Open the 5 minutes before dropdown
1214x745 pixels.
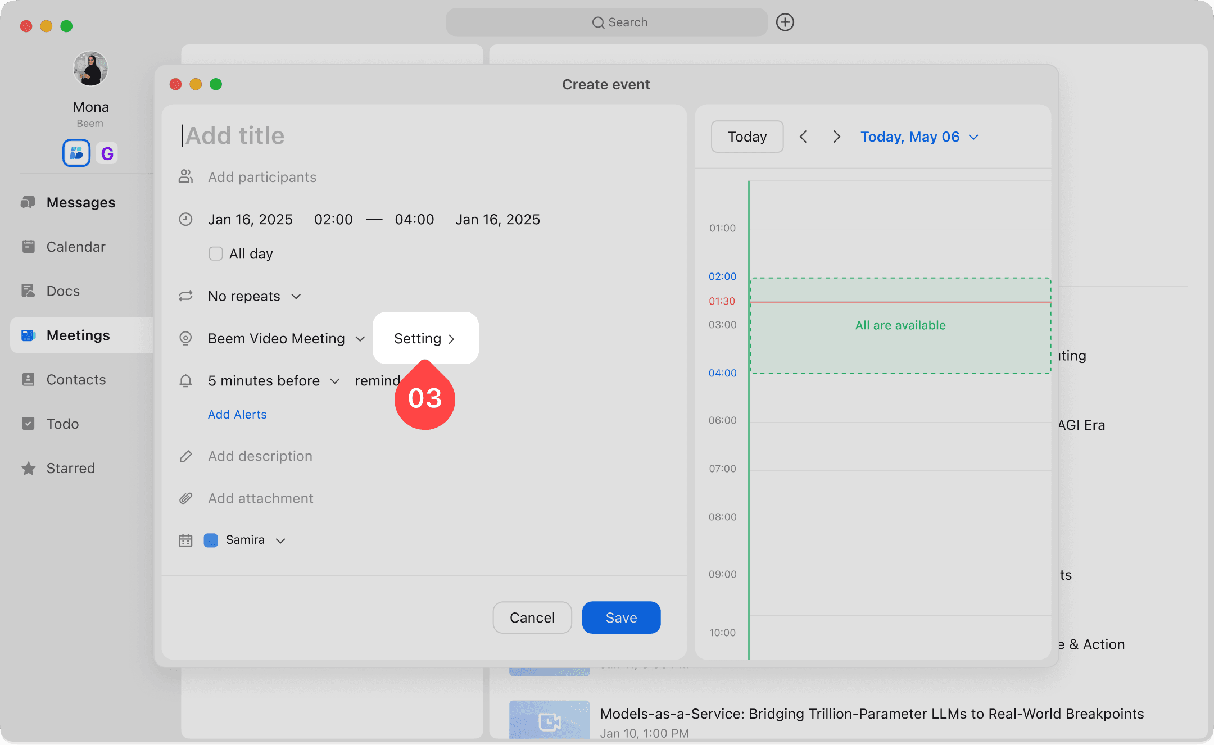pos(274,381)
